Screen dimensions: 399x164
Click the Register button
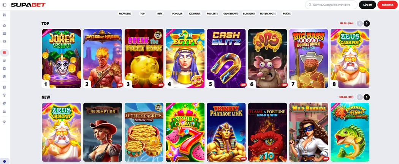pos(388,5)
